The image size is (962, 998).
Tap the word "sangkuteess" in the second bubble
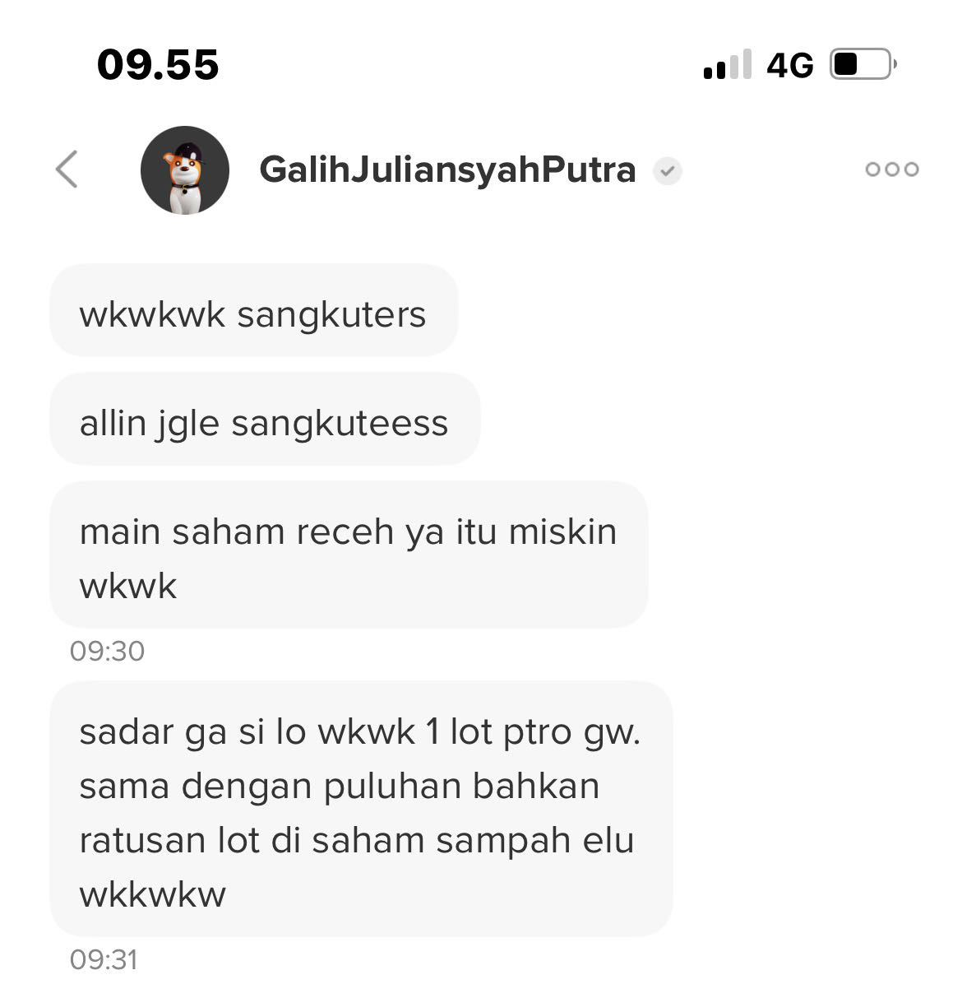340,424
